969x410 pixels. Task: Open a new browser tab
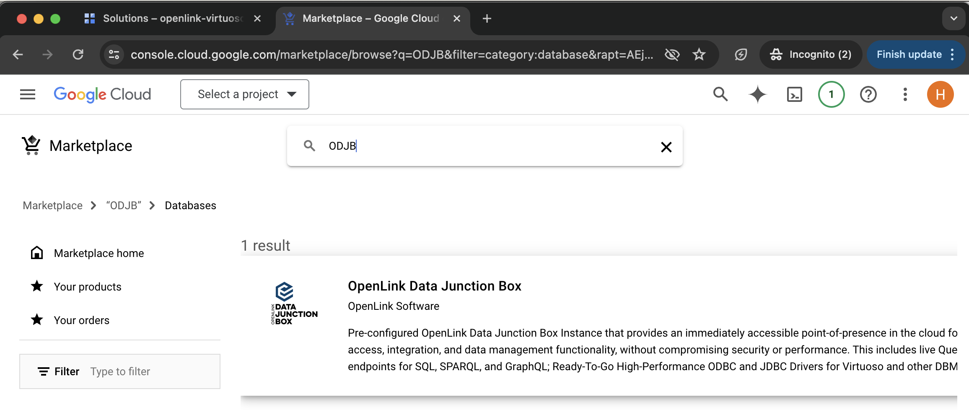487,18
